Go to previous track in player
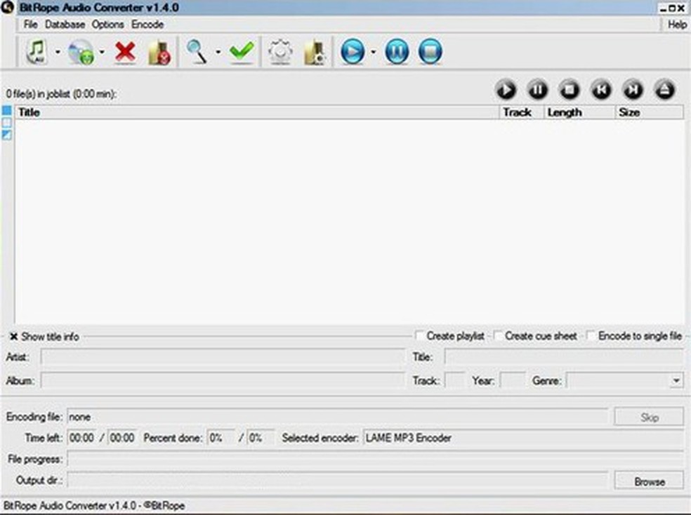 (601, 90)
